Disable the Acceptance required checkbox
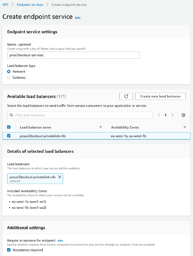The width and height of the screenshot is (193, 256). 9,250
